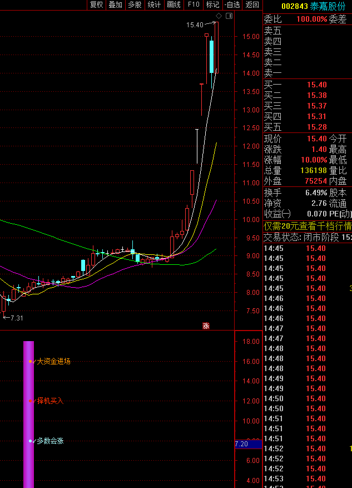Click the 择机买入 indicator label

(x=50, y=401)
